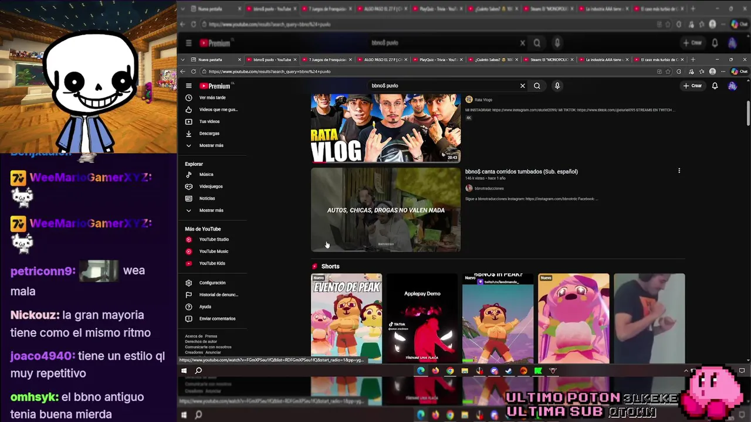
Task: Play the 'RATA VLOG' video thumbnail
Action: click(x=385, y=128)
